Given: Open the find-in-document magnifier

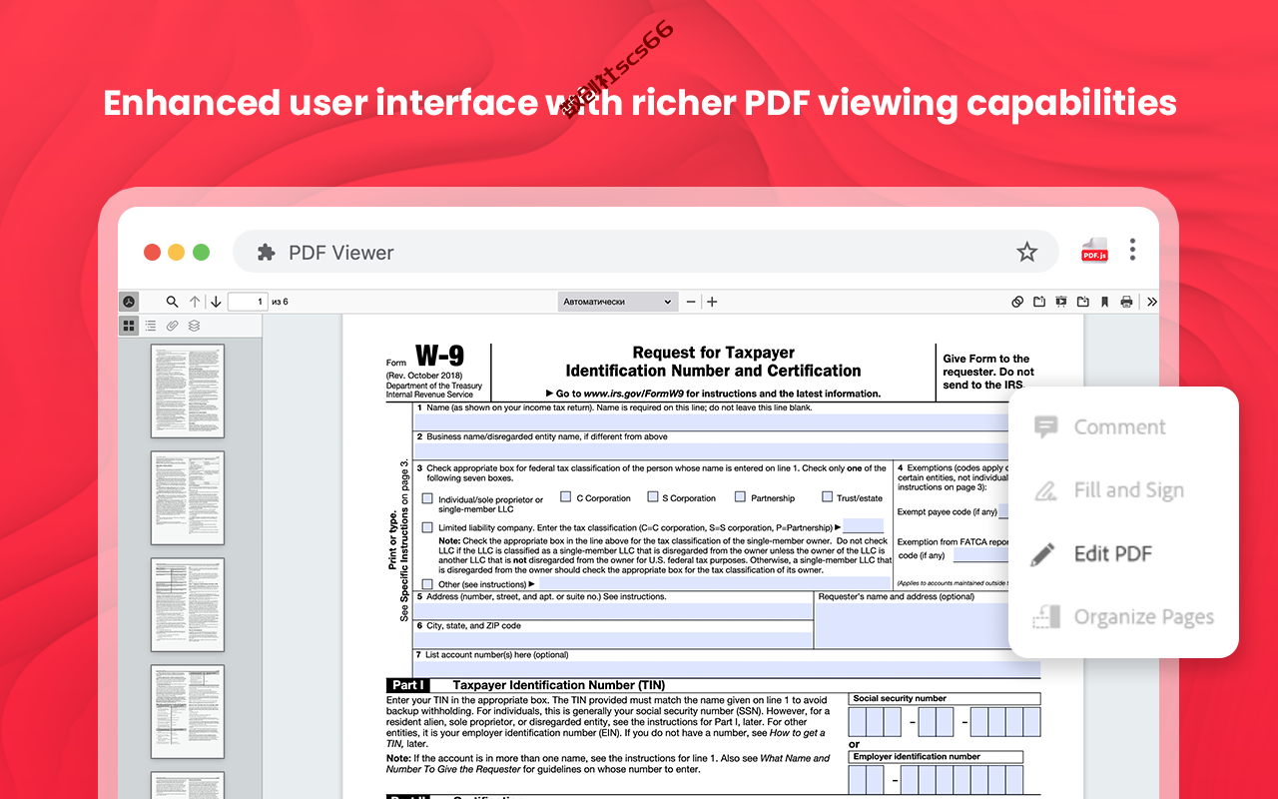Looking at the screenshot, I should coord(172,302).
